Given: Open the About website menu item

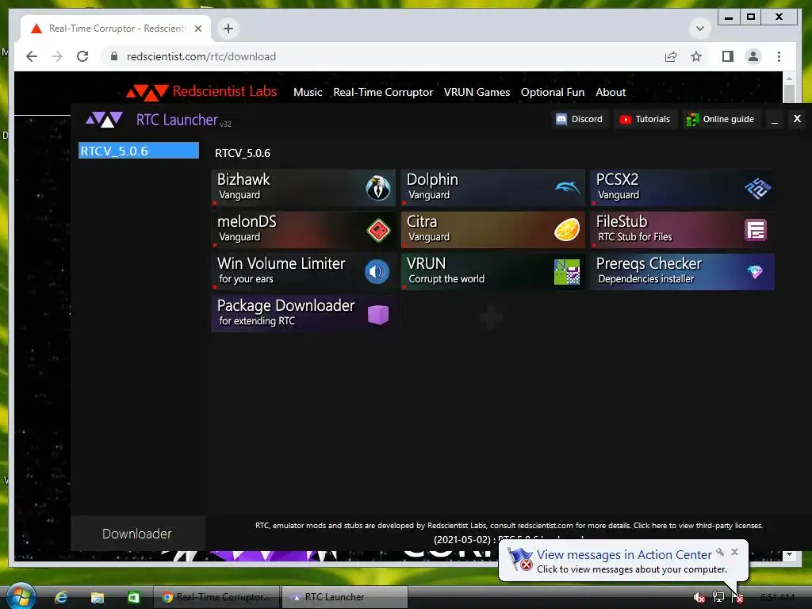Looking at the screenshot, I should click(611, 92).
